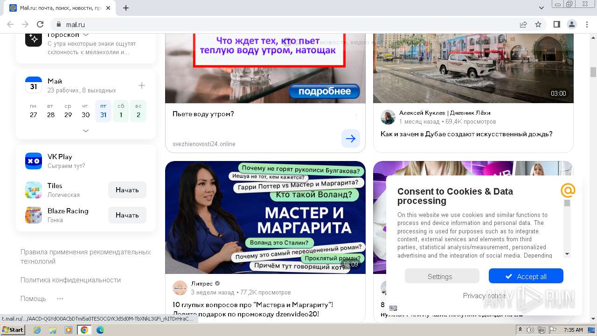The height and width of the screenshot is (336, 597).
Task: Select Mail.ru browser tab
Action: (x=59, y=8)
